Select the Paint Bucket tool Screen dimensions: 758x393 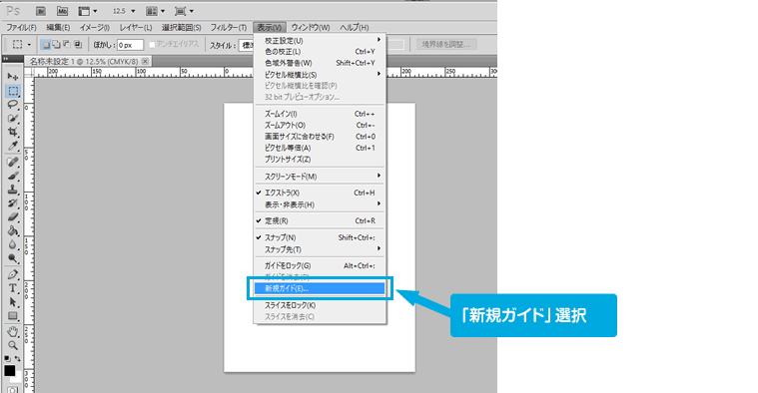click(x=13, y=230)
